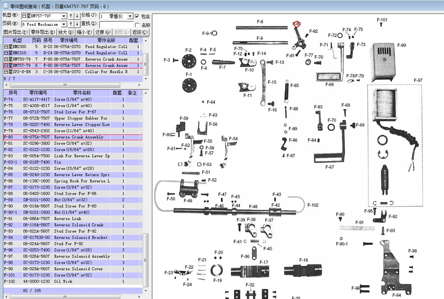Select the F-76 Stud Screw For F-67 row
The image size is (444, 299).
pos(73,112)
